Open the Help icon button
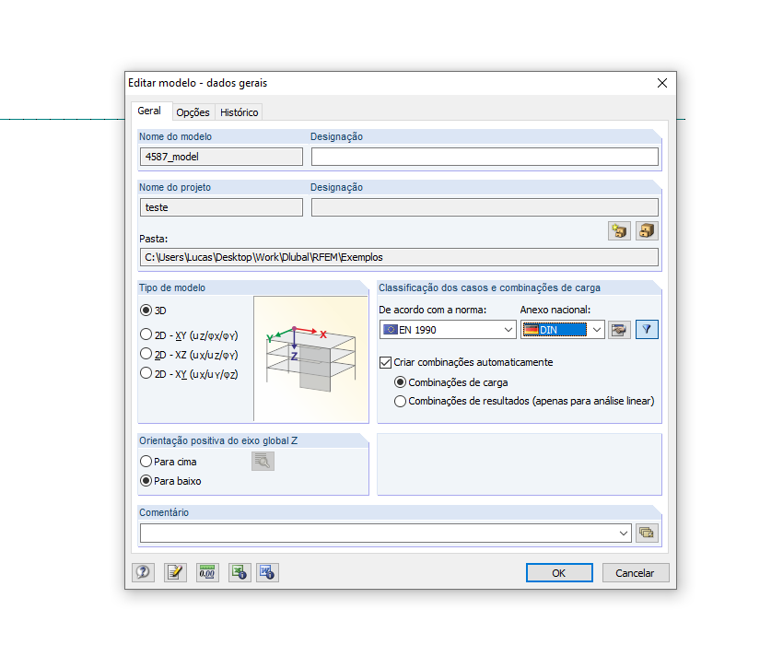 [143, 572]
